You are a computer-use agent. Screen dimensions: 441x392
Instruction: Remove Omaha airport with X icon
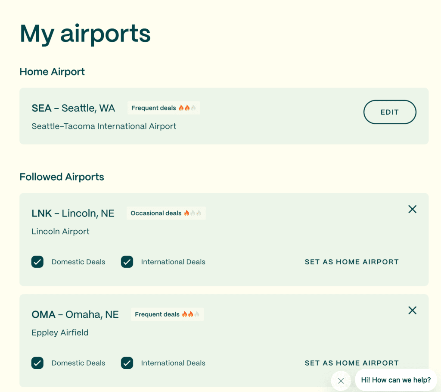(412, 310)
